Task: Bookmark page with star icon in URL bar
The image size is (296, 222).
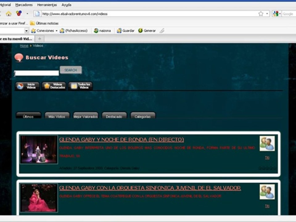Action: (x=261, y=14)
